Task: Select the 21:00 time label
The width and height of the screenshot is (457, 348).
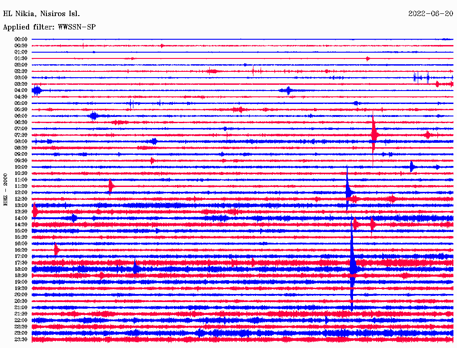Action: (21, 308)
